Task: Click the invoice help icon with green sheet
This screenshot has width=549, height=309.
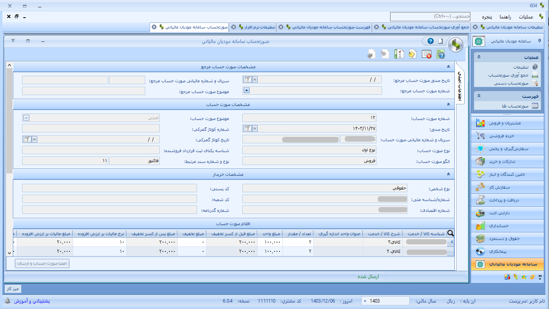Action: 441,54
